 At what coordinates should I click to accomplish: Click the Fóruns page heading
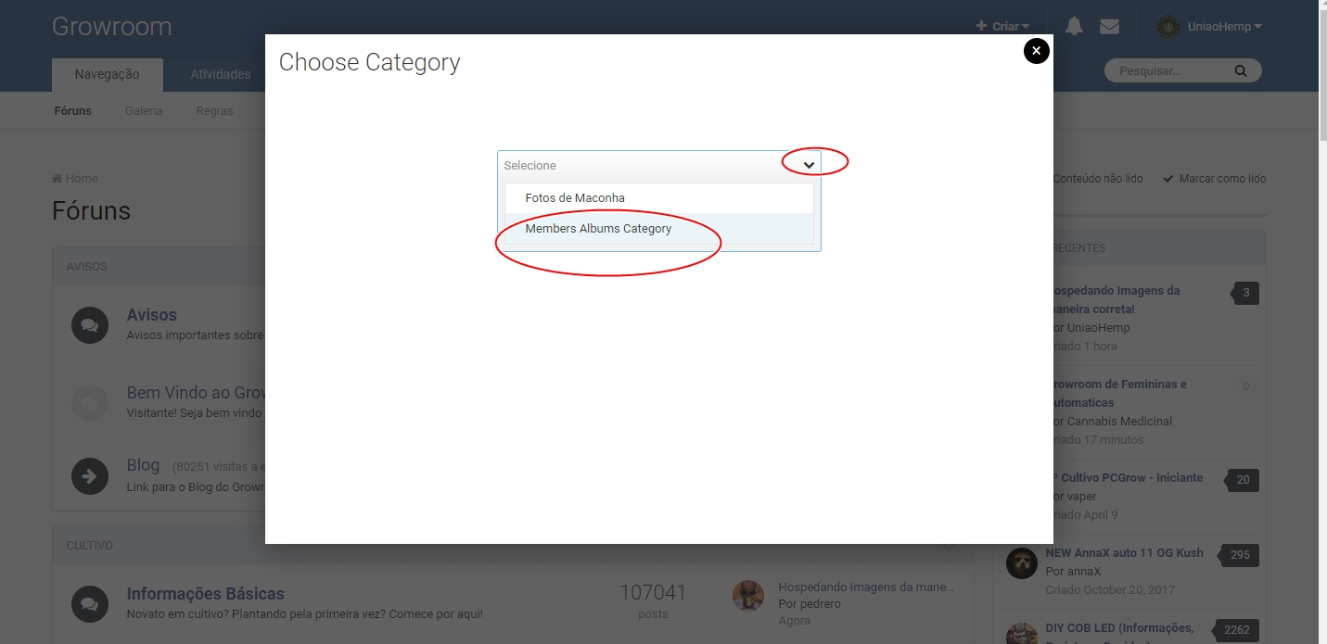click(91, 211)
